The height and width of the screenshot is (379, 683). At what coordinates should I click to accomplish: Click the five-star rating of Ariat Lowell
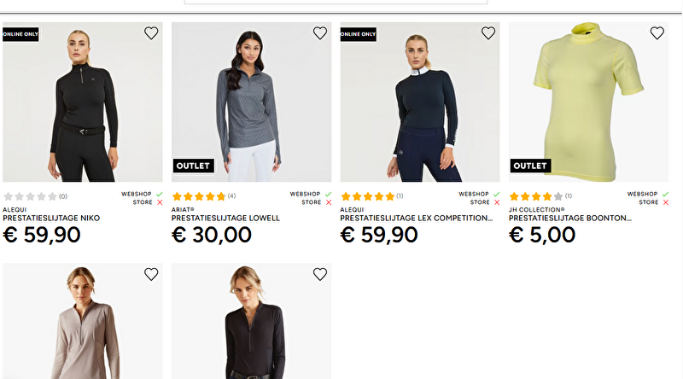pos(199,196)
